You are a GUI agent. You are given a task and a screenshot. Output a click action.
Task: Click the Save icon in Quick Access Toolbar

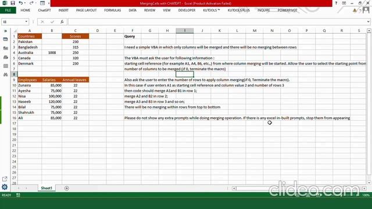pyautogui.click(x=13, y=3)
